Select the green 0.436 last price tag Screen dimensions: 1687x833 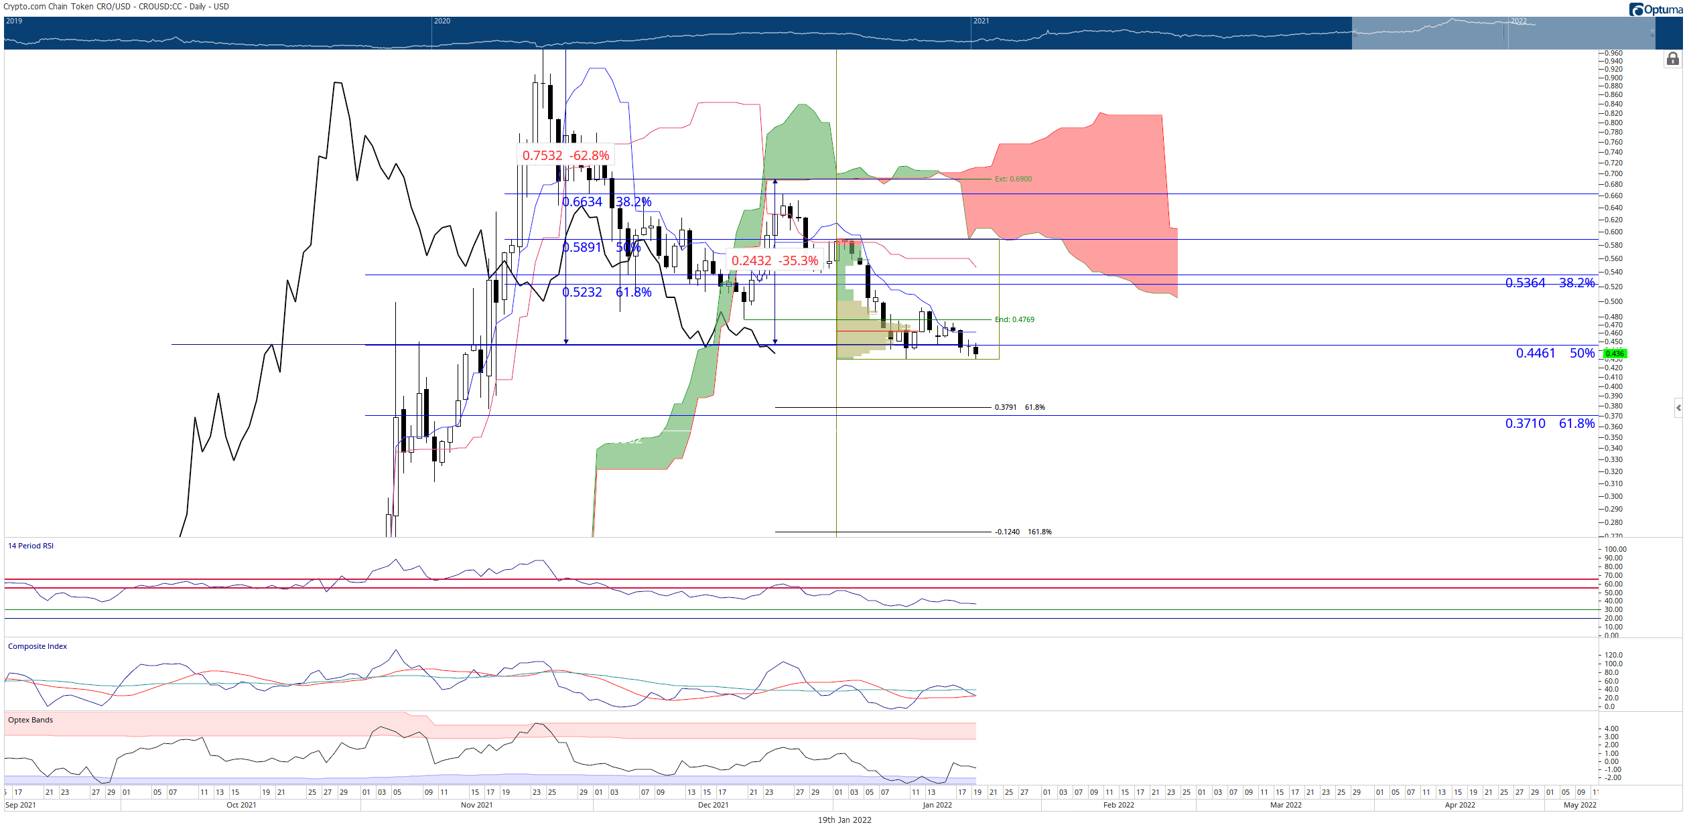[1615, 354]
